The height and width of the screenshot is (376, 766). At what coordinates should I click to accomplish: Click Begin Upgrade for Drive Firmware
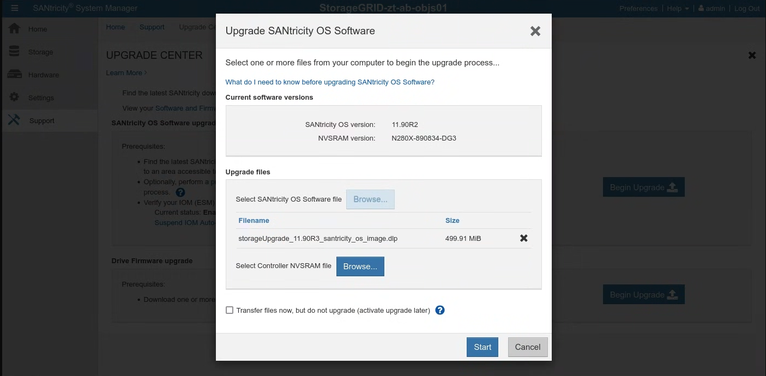point(643,294)
